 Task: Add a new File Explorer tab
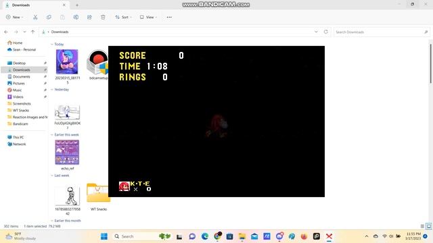77,5
